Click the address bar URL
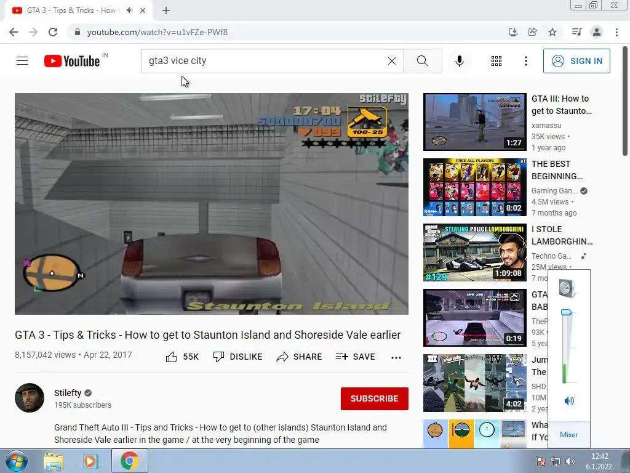Screen dimensions: 630x473 pyautogui.click(x=157, y=32)
